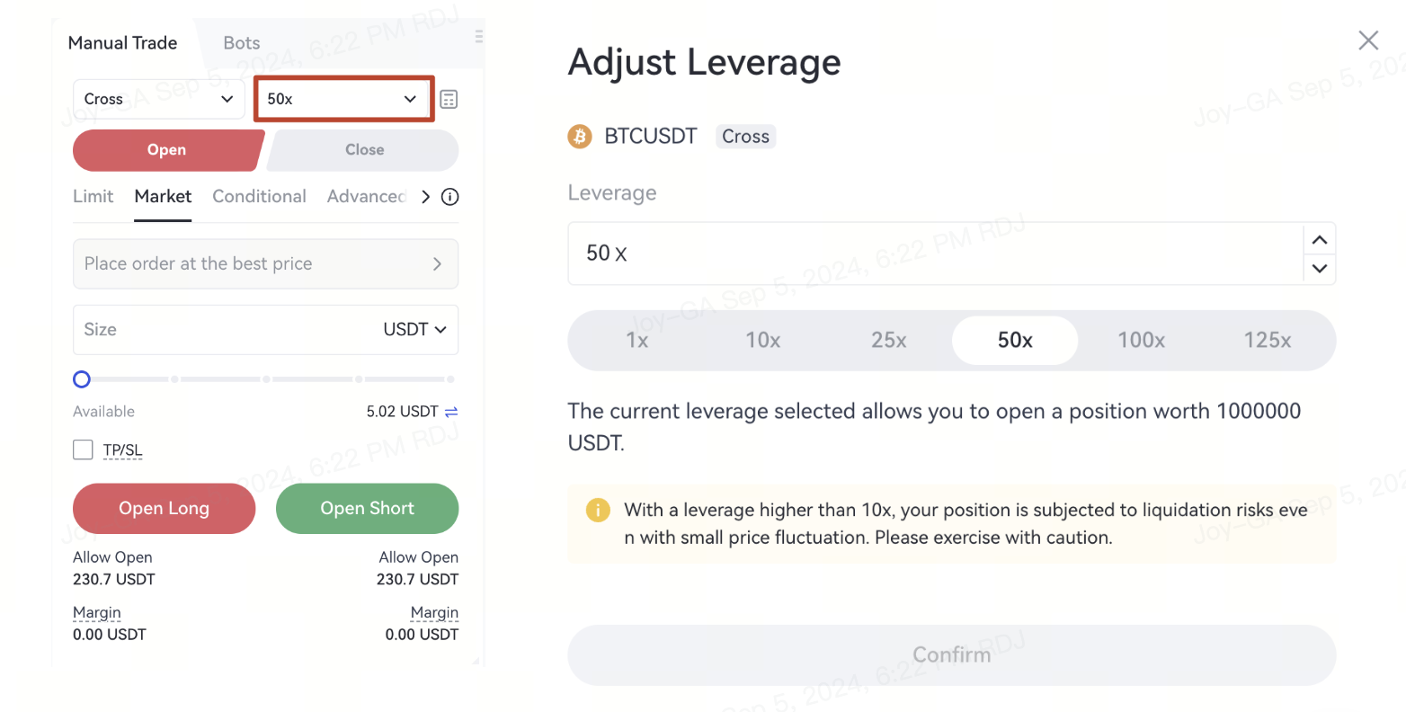Select the Limit order tab
The width and height of the screenshot is (1406, 712).
(x=93, y=197)
